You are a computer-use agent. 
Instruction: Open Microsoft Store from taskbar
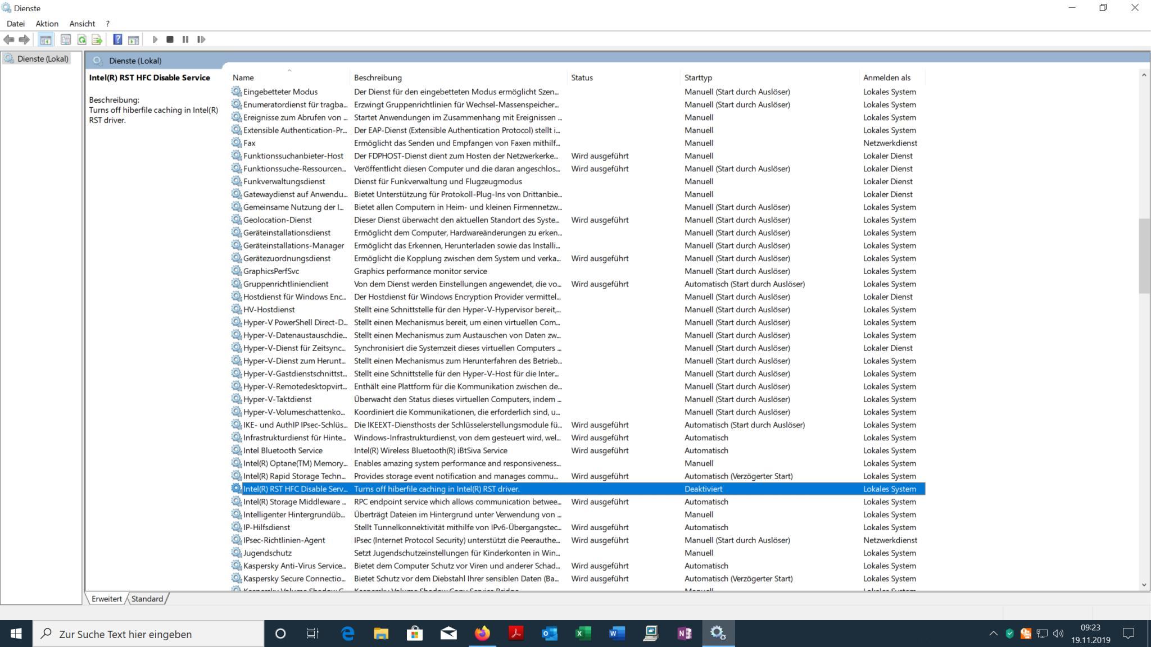tap(415, 634)
